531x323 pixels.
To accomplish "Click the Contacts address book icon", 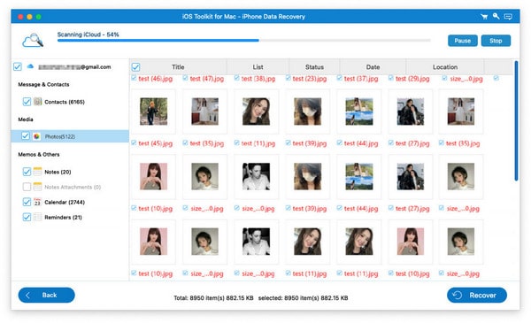I will click(x=37, y=102).
